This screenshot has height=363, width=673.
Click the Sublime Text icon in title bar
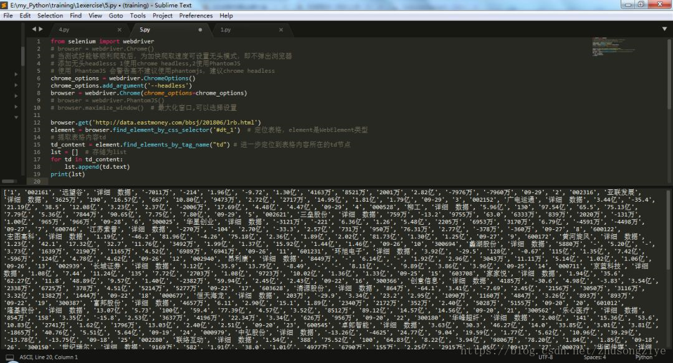[x=5, y=5]
